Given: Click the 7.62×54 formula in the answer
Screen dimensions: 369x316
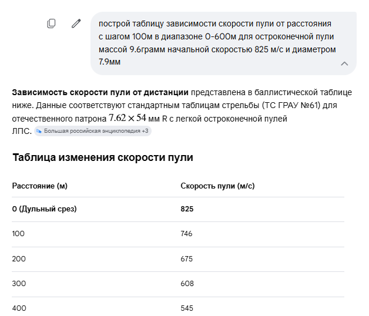Looking at the screenshot, I should 128,118.
